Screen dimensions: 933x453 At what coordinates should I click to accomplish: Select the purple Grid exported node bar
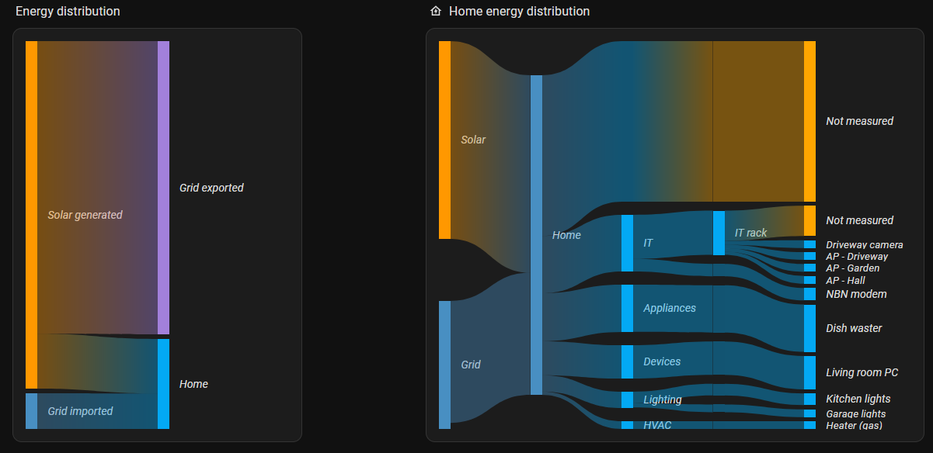[x=163, y=188]
